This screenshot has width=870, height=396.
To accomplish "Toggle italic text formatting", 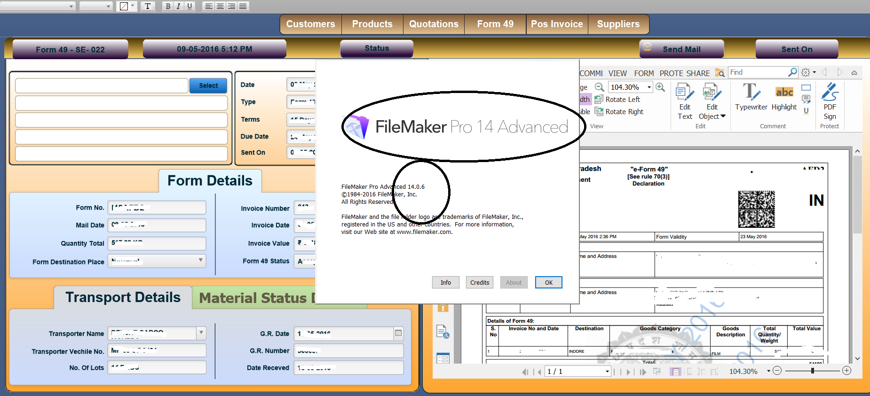I will 179,6.
